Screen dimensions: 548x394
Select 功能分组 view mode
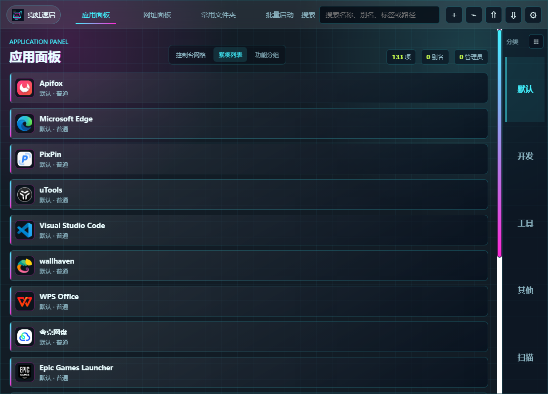click(267, 55)
